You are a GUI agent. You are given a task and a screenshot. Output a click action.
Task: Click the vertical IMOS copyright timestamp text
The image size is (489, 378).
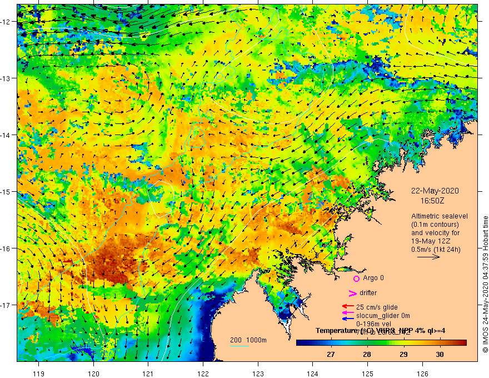click(485, 285)
